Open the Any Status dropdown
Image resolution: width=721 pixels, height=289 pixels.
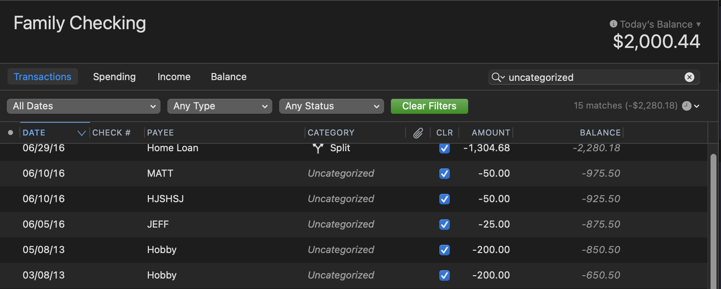click(331, 106)
